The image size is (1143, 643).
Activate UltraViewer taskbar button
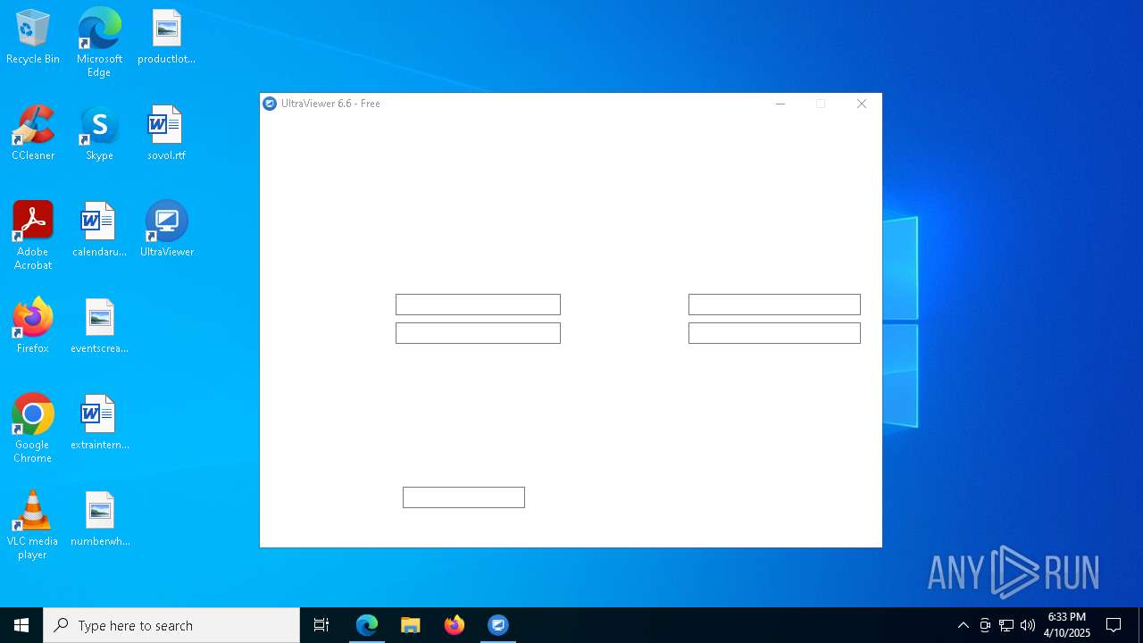[x=498, y=625]
